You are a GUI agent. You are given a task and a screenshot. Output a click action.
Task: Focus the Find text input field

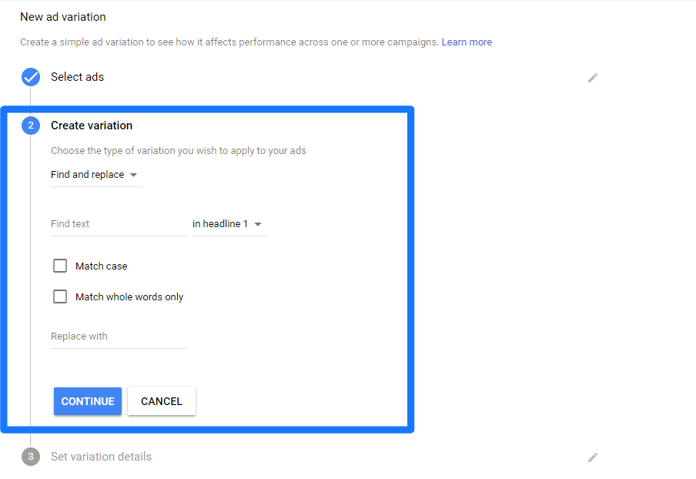(x=119, y=224)
